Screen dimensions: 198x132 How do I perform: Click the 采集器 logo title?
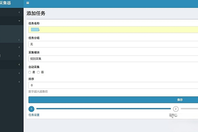tap(5, 3)
